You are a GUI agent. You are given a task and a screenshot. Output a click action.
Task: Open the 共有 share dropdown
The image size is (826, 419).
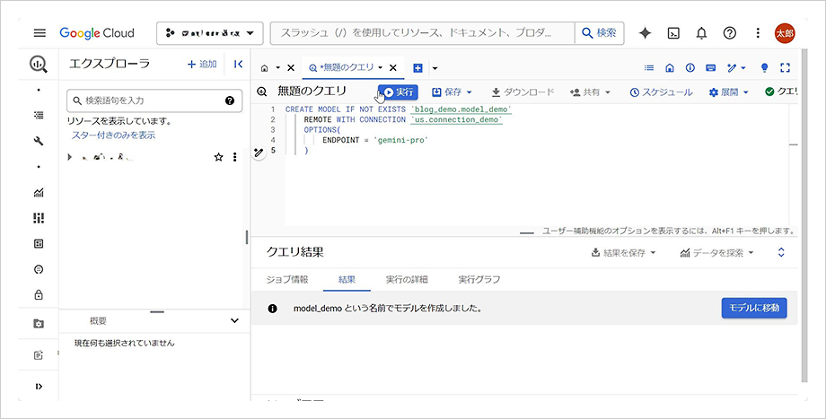(x=590, y=92)
